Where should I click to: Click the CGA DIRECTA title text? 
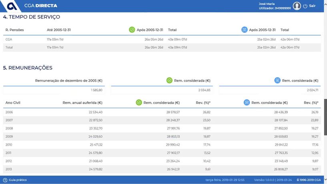click(x=40, y=6)
